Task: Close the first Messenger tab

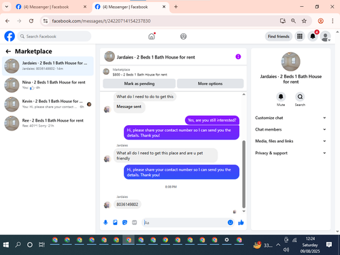Action: (85, 7)
